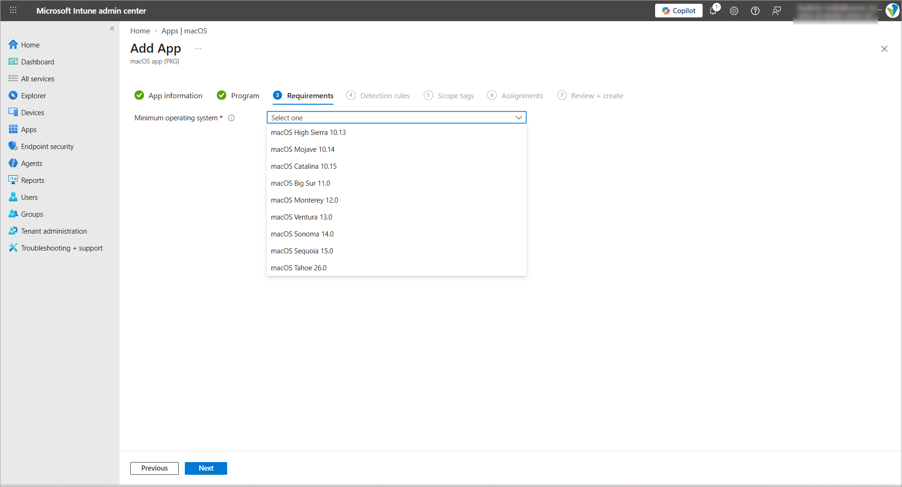Image resolution: width=902 pixels, height=487 pixels.
Task: Go to the Program step
Action: (238, 96)
